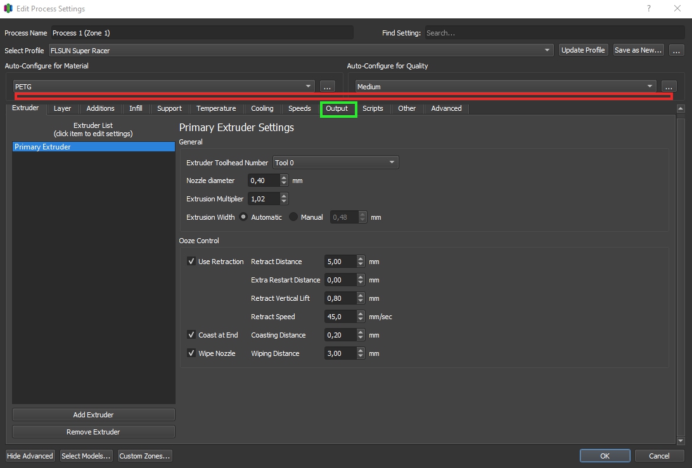Image resolution: width=692 pixels, height=468 pixels.
Task: Click the Add Extruder button
Action: click(x=93, y=415)
